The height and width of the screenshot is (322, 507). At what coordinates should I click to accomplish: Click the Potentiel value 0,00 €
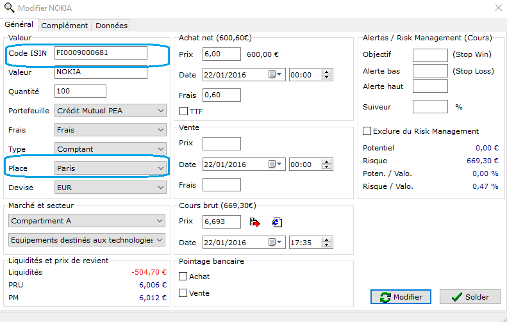[x=487, y=148]
